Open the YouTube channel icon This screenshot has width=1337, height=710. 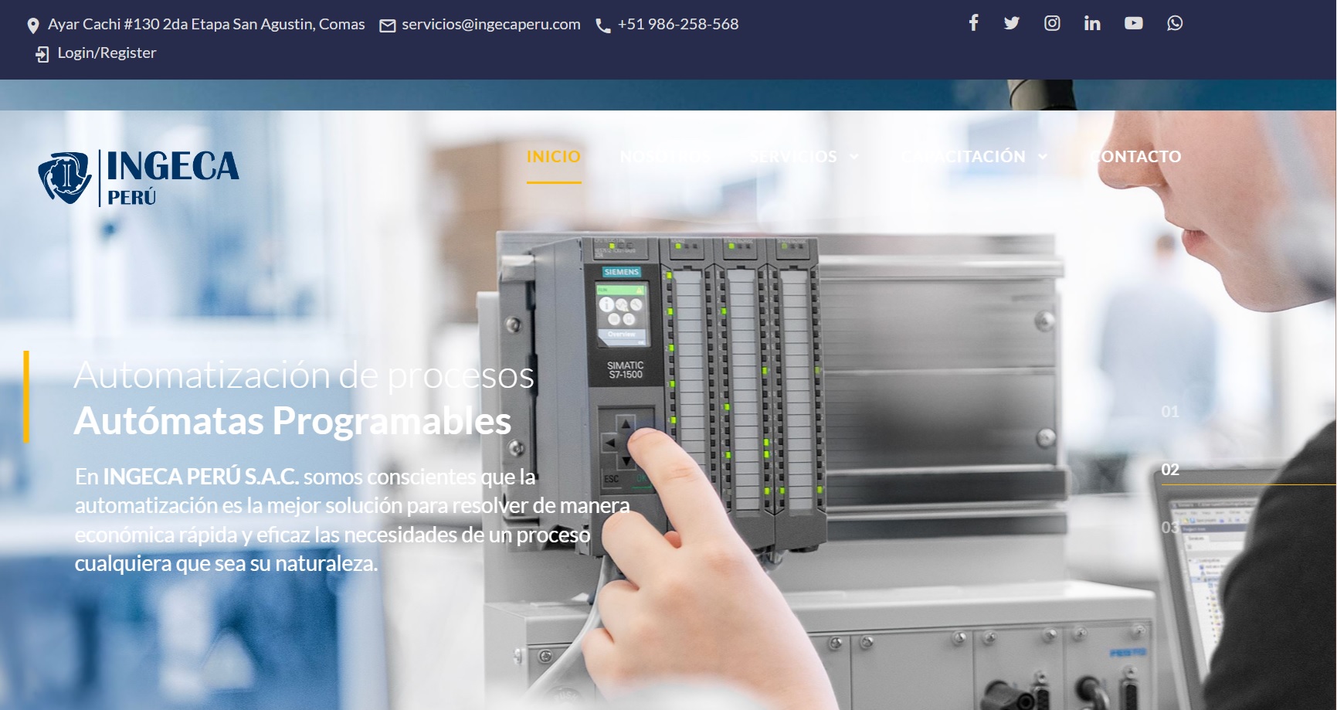click(x=1133, y=23)
